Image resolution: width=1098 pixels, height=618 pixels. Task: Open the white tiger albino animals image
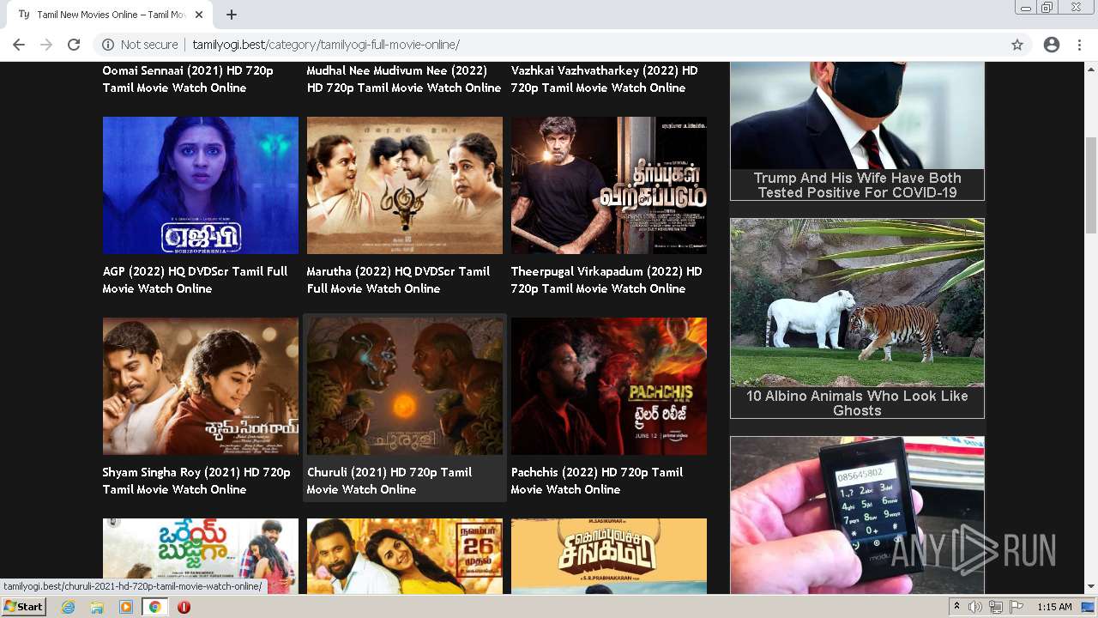[857, 303]
